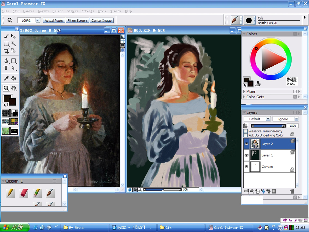The width and height of the screenshot is (309, 232).
Task: Swap main and additional colors in toolbox
Action: point(5,105)
